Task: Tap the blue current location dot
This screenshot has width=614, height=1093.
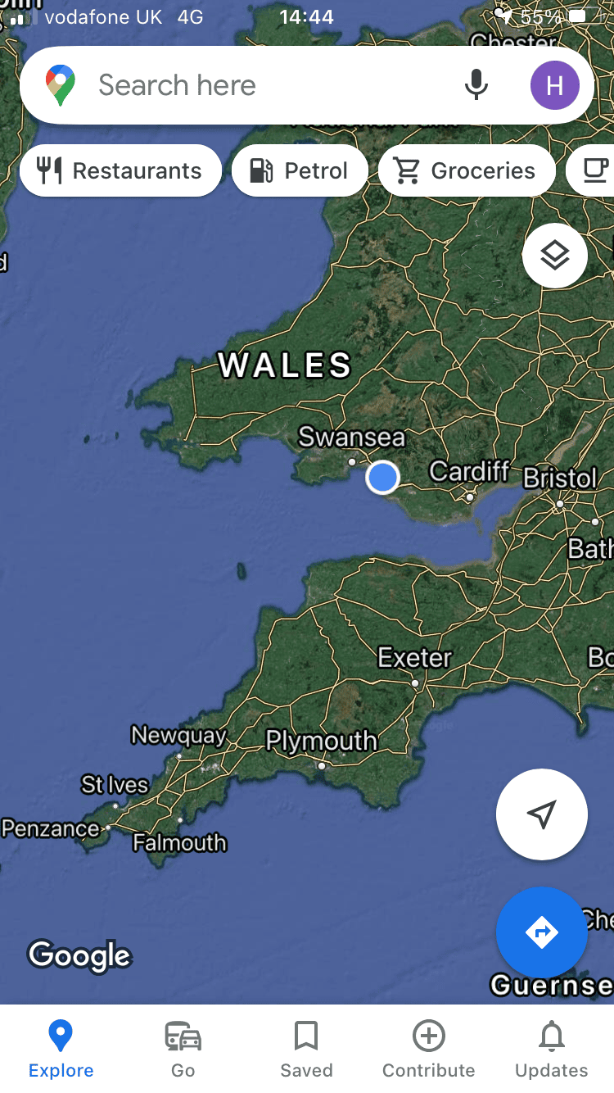Action: [382, 477]
